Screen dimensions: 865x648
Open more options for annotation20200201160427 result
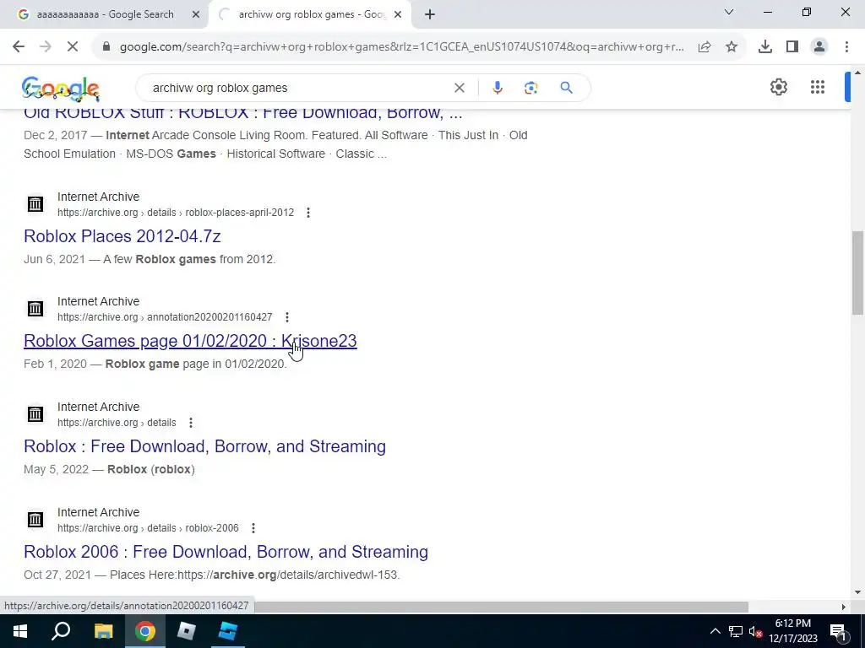[287, 317]
